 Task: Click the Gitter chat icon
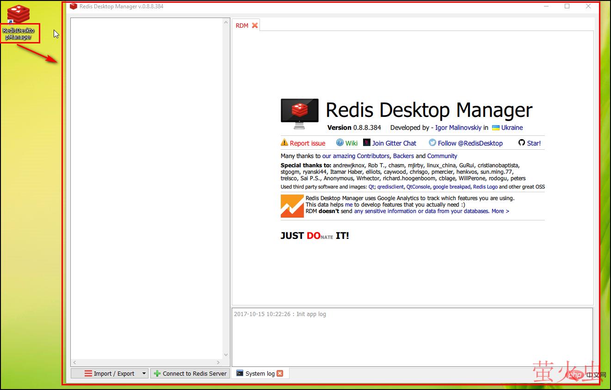(x=367, y=143)
